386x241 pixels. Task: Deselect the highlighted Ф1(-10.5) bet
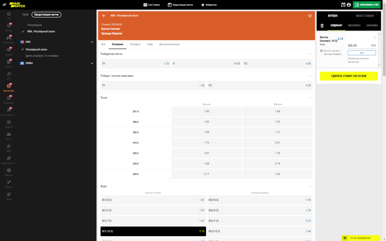(x=153, y=231)
